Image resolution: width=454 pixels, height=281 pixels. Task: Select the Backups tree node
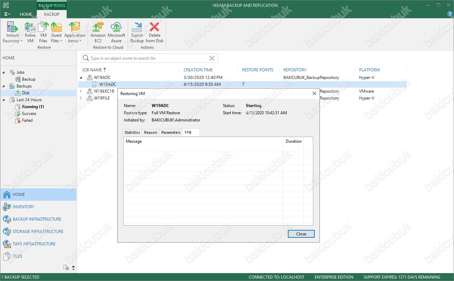24,86
